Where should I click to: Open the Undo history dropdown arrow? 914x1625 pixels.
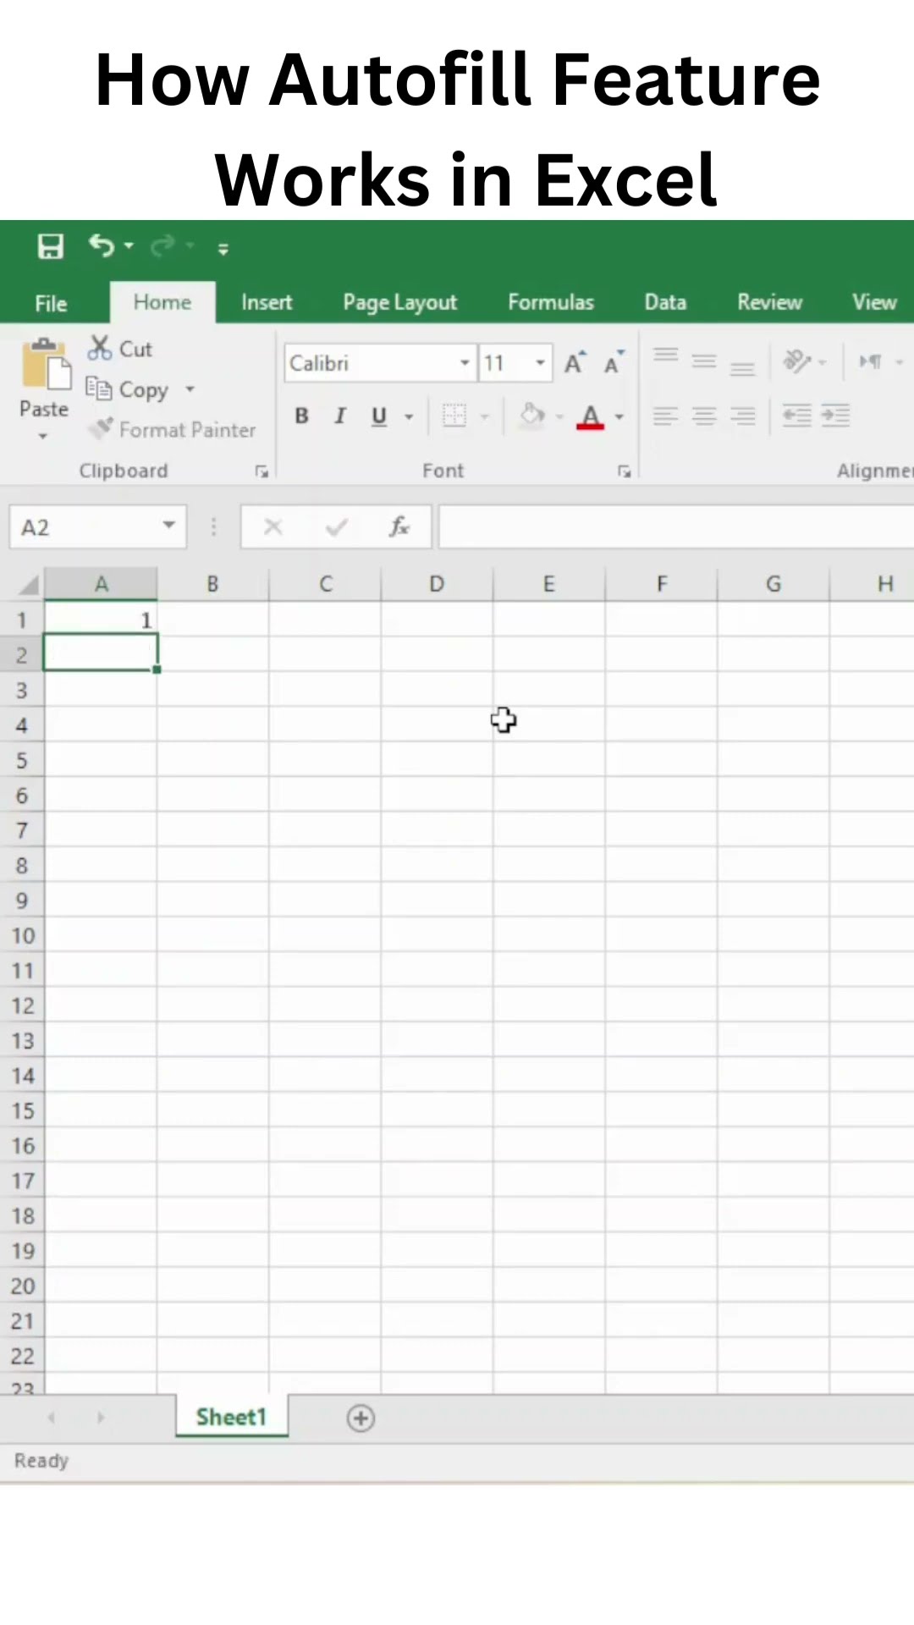129,246
